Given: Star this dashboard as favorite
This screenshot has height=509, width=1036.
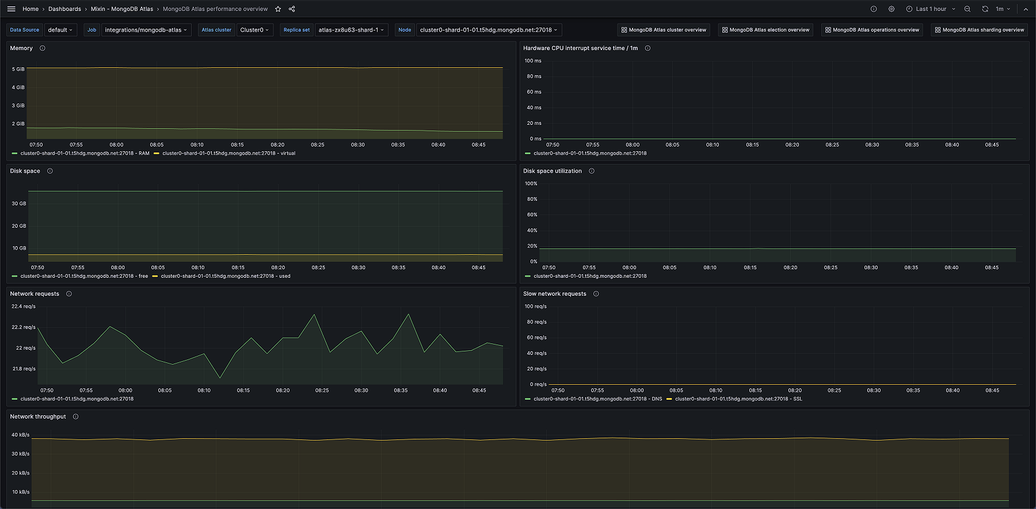Looking at the screenshot, I should tap(278, 9).
